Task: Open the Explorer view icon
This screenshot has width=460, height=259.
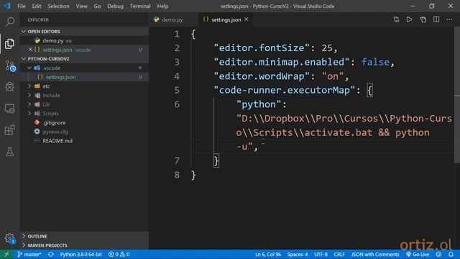Action: click(9, 44)
